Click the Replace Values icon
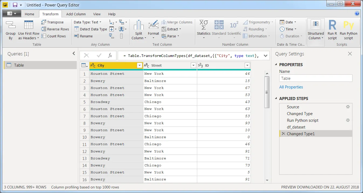Screen dimensions: 363x193 112,22
